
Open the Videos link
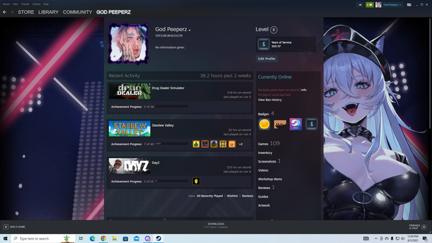click(x=263, y=170)
